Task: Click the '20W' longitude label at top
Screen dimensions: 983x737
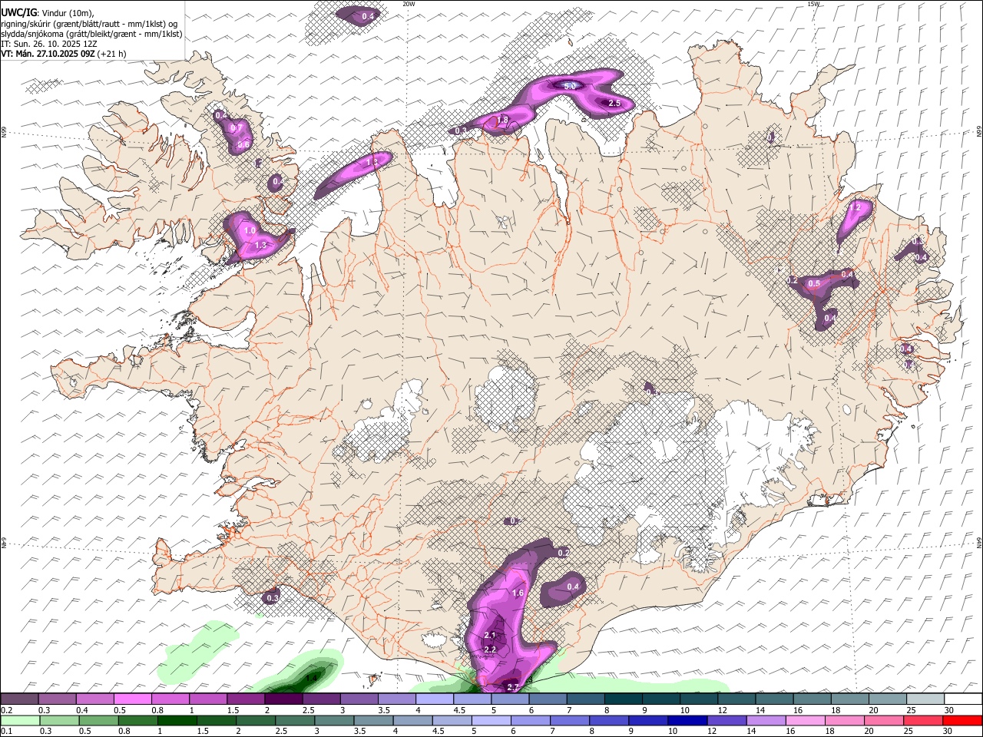Action: 409,4
